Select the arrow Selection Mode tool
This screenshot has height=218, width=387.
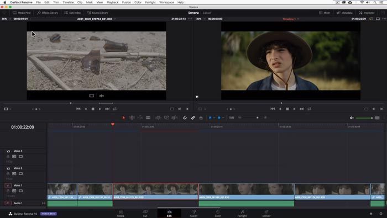tap(124, 118)
